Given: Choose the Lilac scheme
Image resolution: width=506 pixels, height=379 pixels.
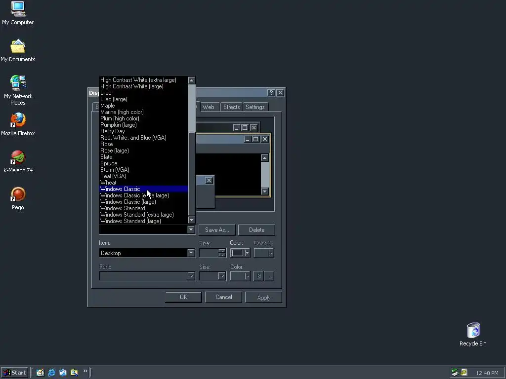Looking at the screenshot, I should click(x=143, y=93).
